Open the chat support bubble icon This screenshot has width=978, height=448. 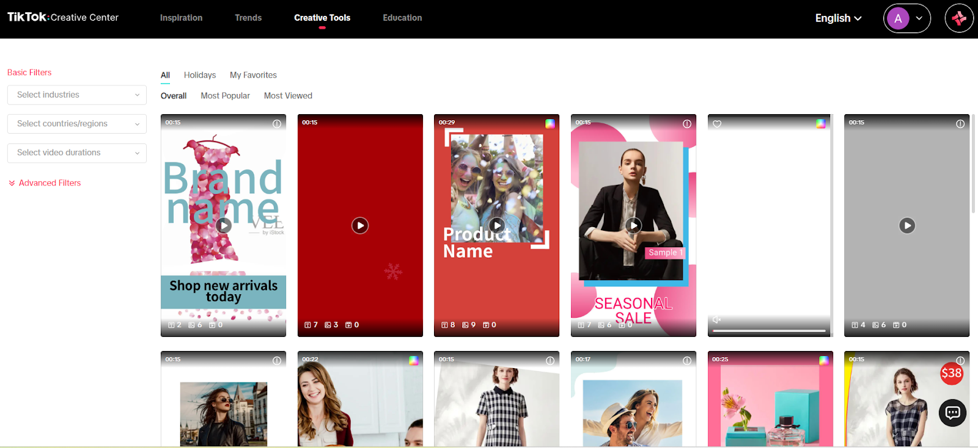tap(952, 413)
